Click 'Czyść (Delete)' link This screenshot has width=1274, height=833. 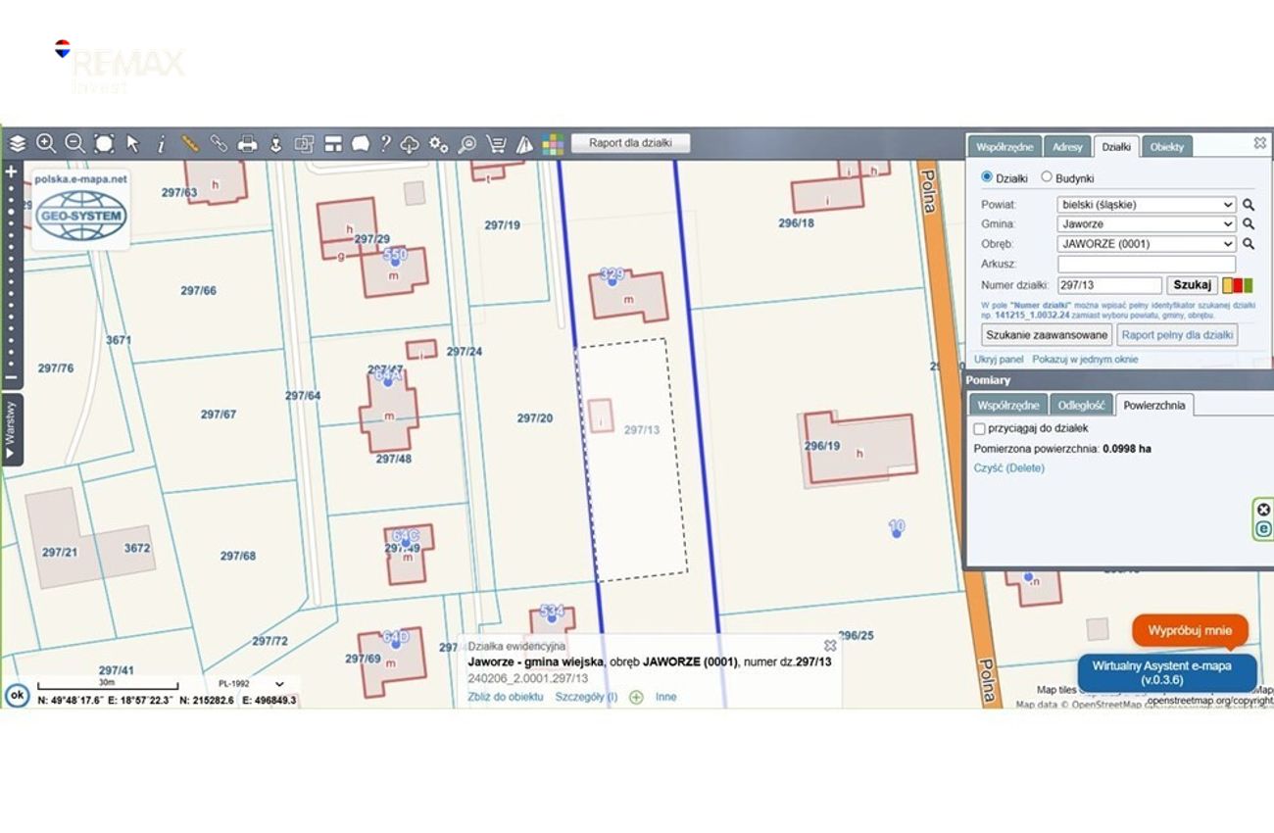1008,468
